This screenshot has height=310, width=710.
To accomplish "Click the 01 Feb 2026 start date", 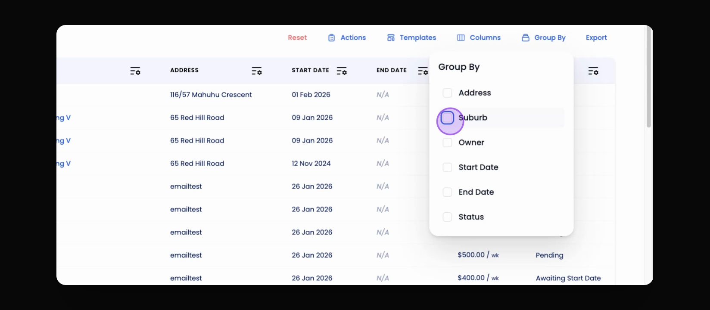I will 311,95.
